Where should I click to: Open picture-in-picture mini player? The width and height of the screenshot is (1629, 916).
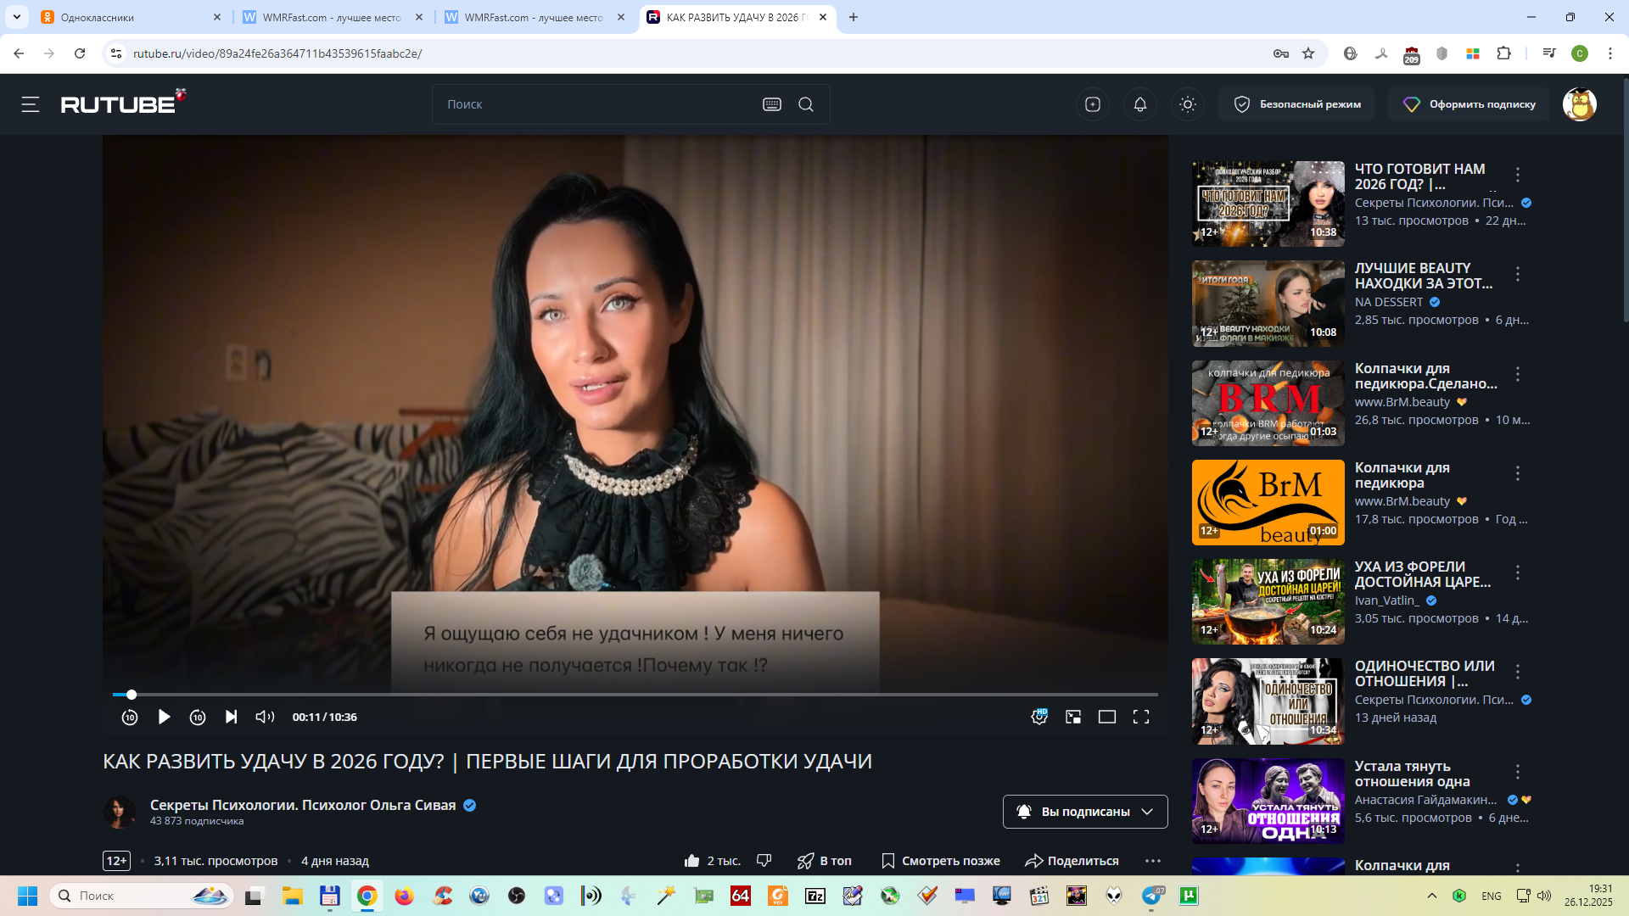tap(1073, 717)
